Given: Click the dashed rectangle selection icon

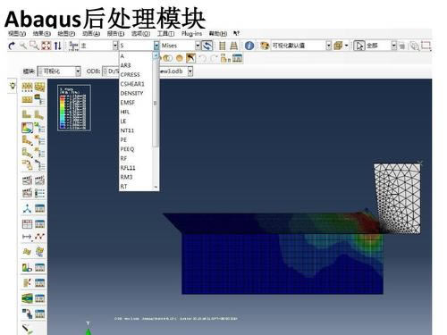Looking at the screenshot, I should [x=426, y=46].
